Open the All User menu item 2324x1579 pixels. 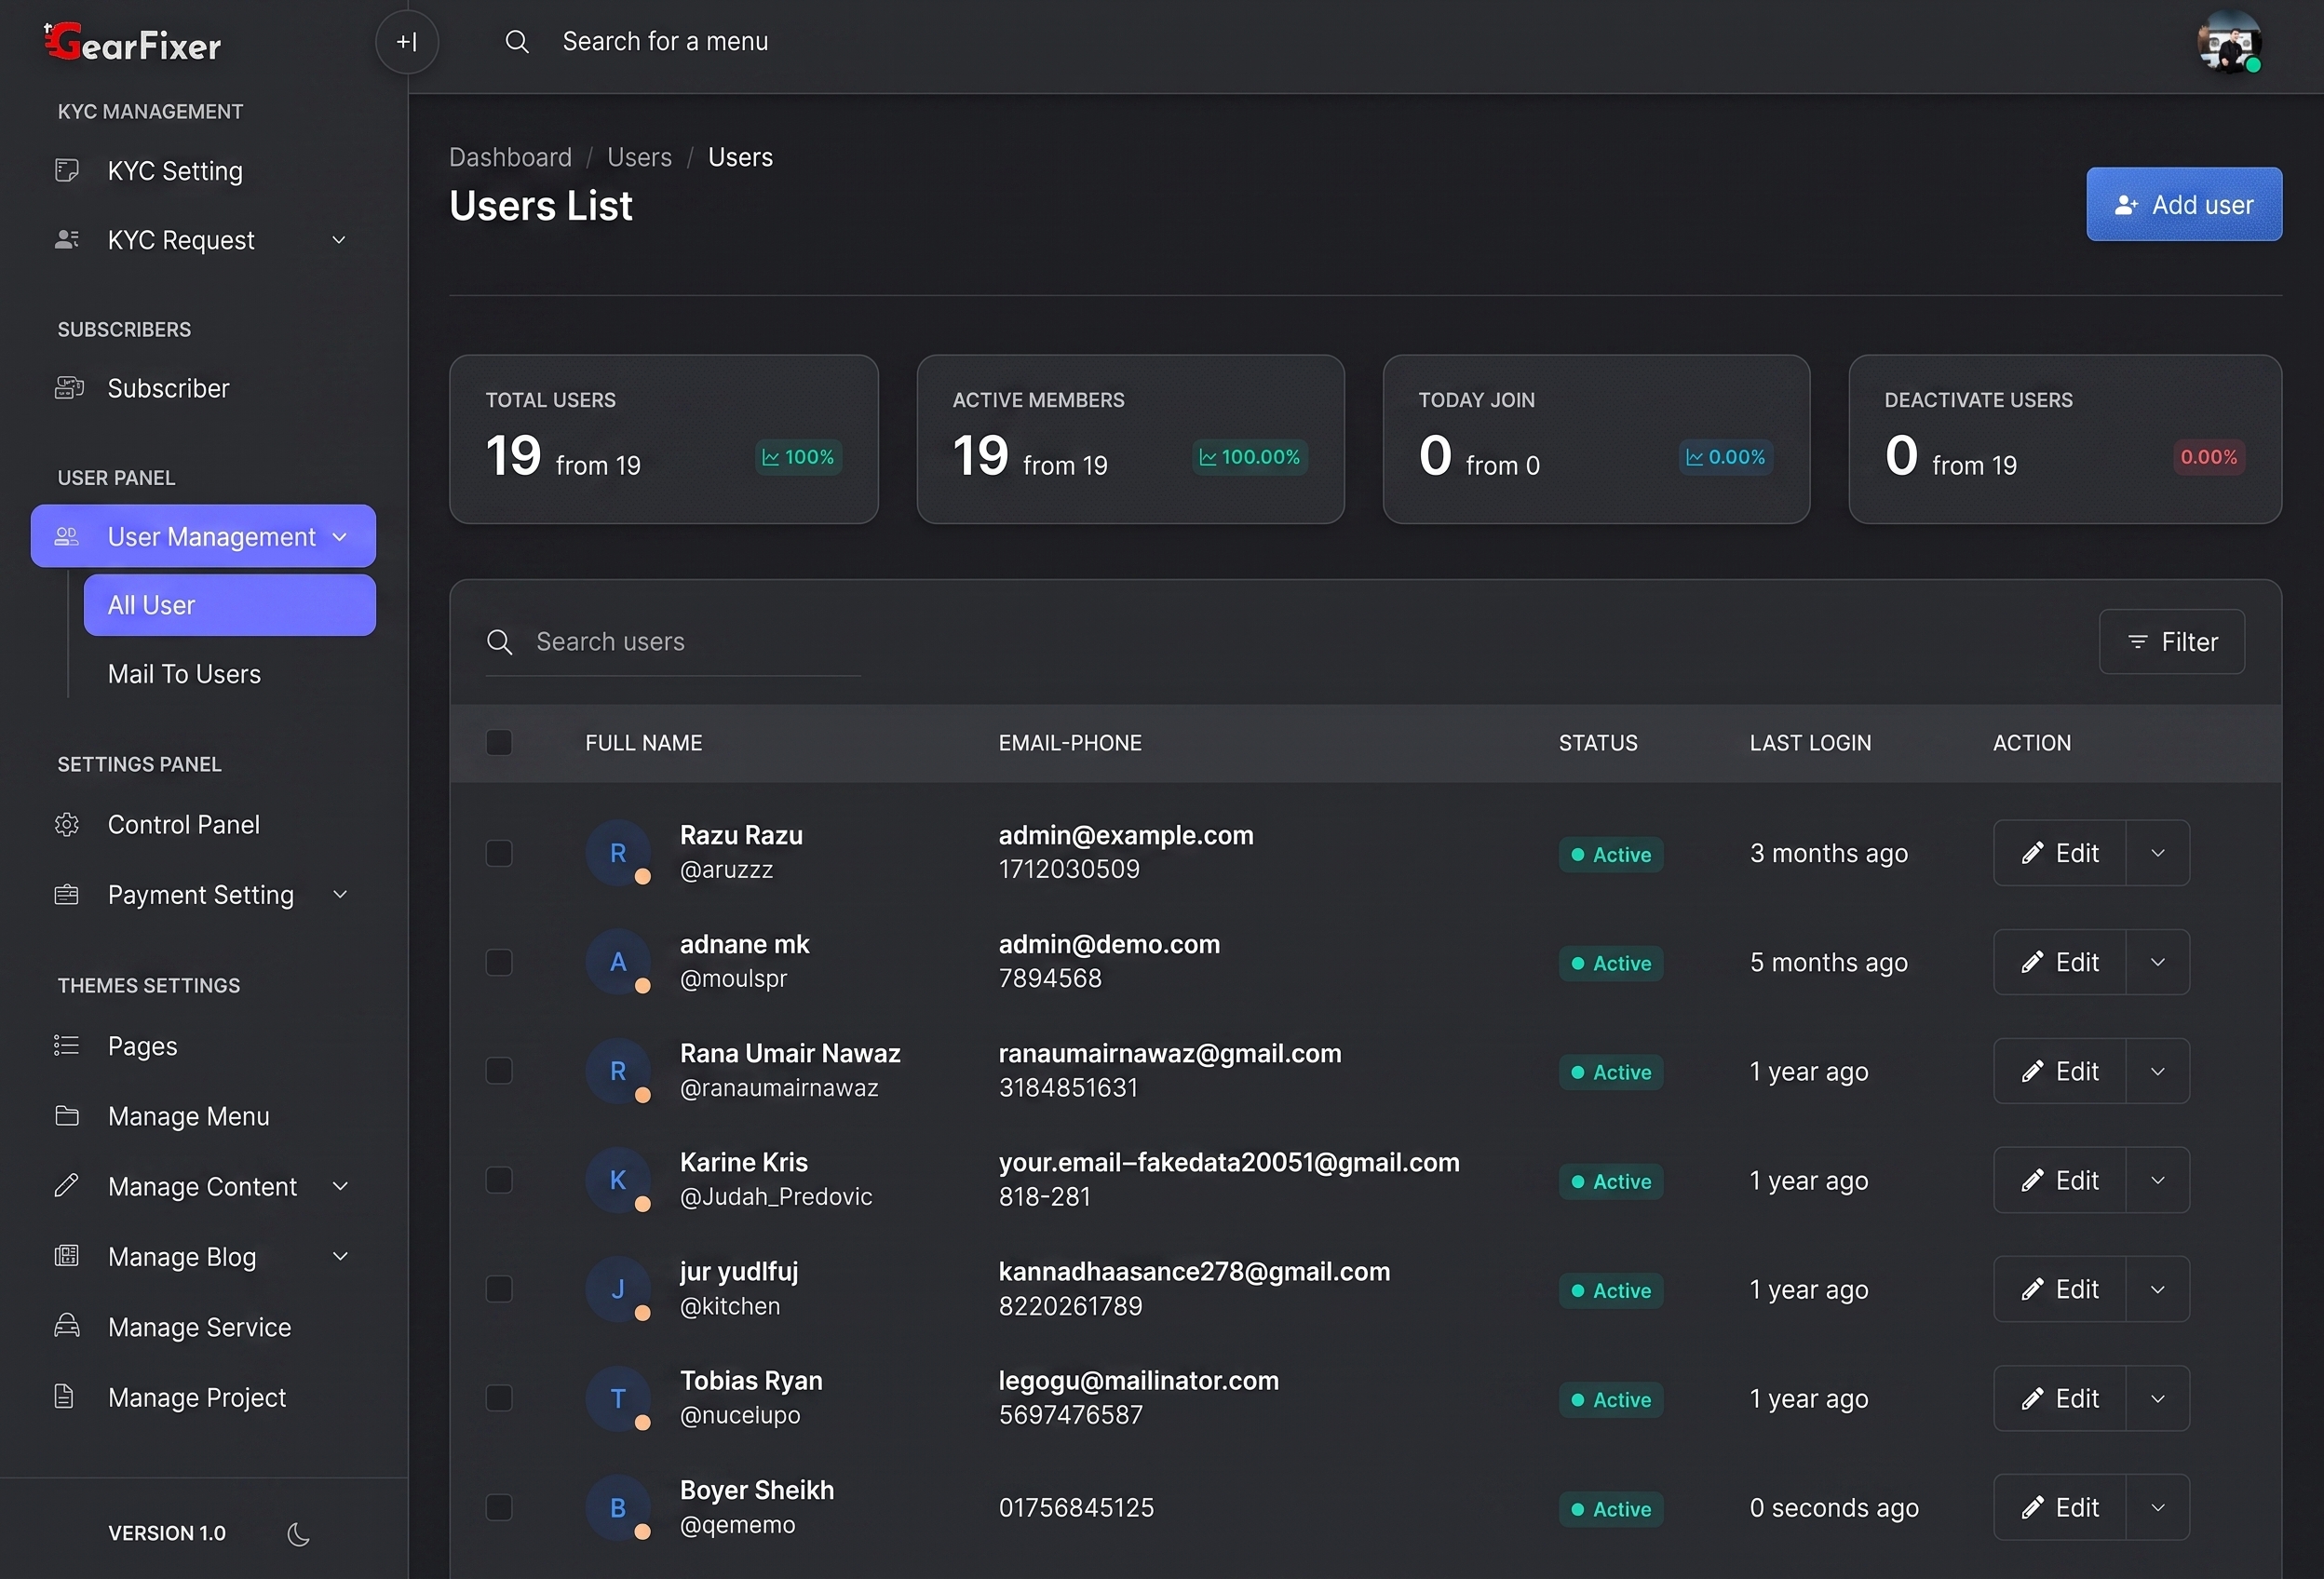pos(230,605)
